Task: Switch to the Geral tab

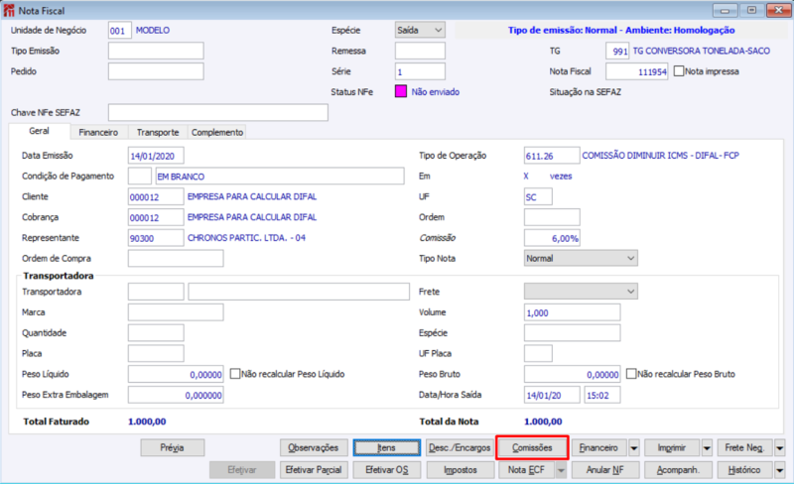Action: click(39, 131)
